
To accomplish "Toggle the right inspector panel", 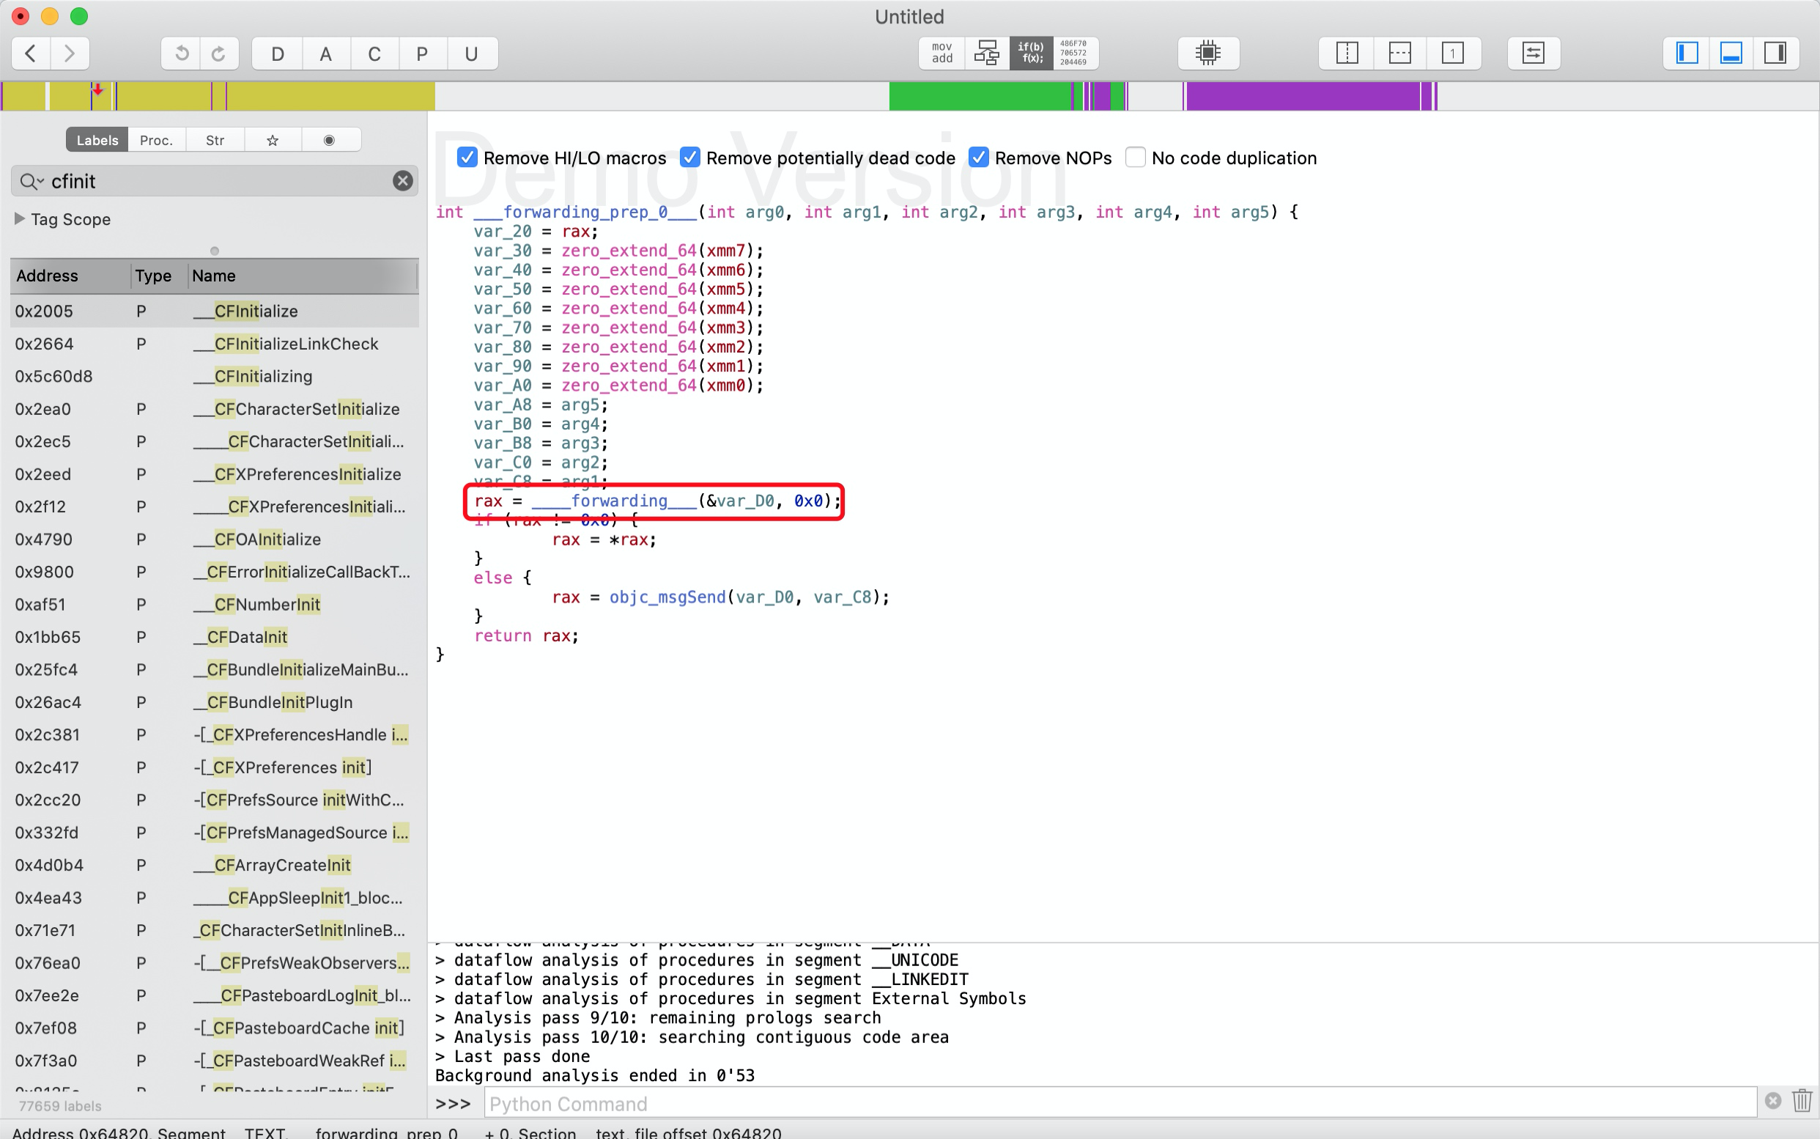I will click(x=1775, y=54).
